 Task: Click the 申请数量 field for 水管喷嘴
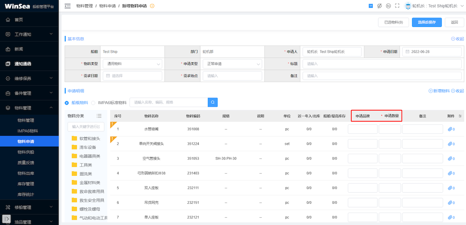[x=390, y=129]
